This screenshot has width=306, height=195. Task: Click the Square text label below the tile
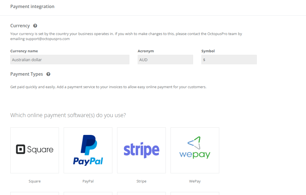point(34,181)
